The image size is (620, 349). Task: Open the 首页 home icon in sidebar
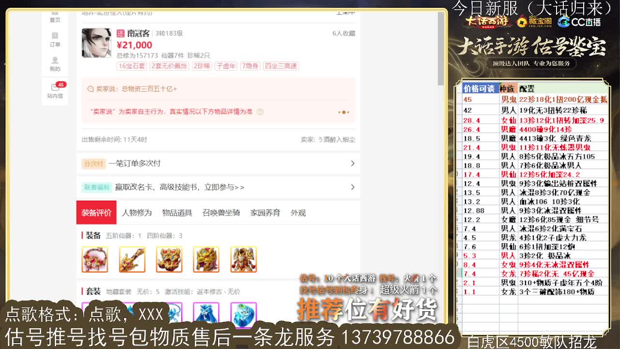click(x=55, y=16)
